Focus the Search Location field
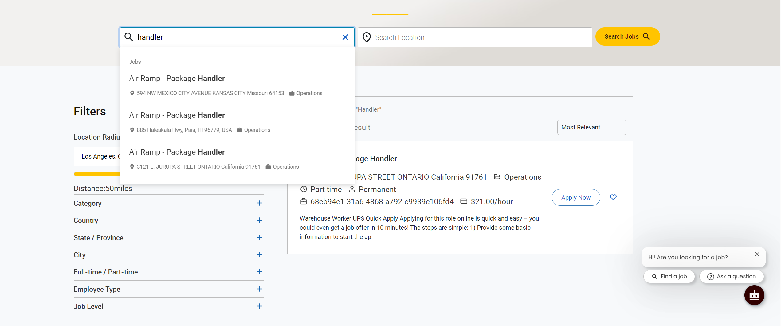The width and height of the screenshot is (781, 326). pyautogui.click(x=475, y=37)
